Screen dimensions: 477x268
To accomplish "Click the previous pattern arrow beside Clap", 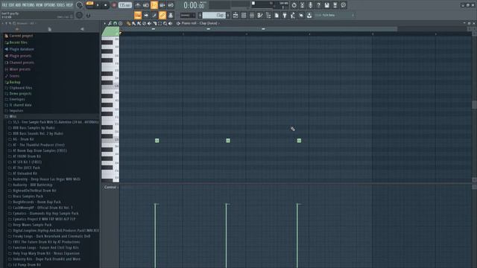I will click(200, 15).
